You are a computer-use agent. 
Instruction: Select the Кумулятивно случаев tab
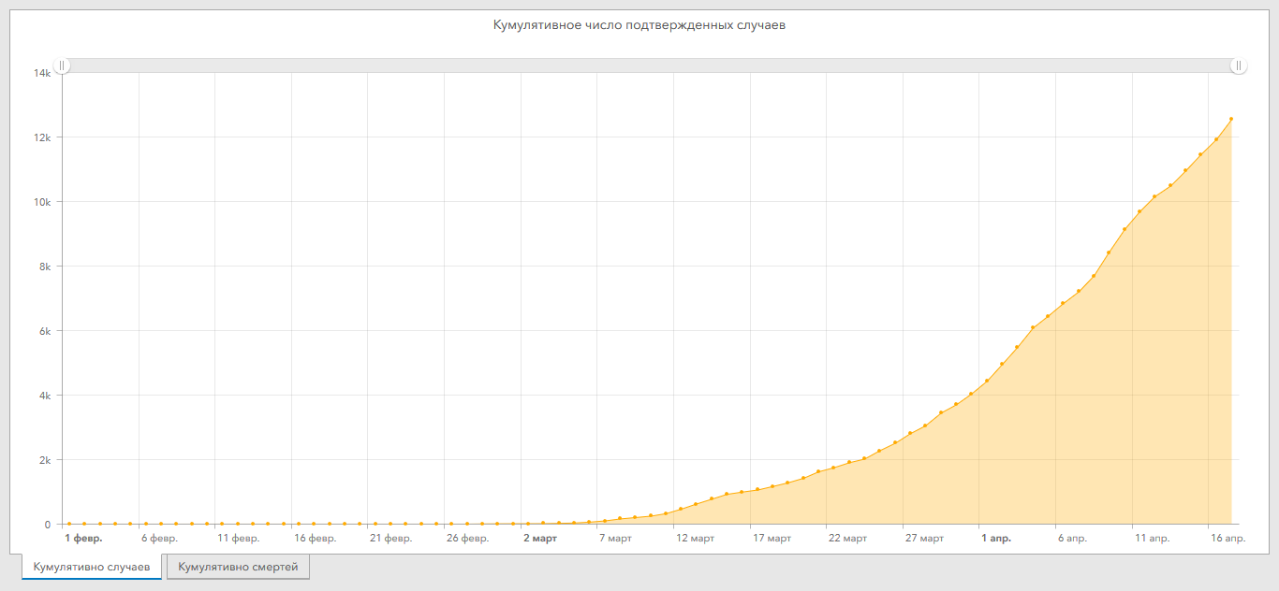[x=92, y=567]
